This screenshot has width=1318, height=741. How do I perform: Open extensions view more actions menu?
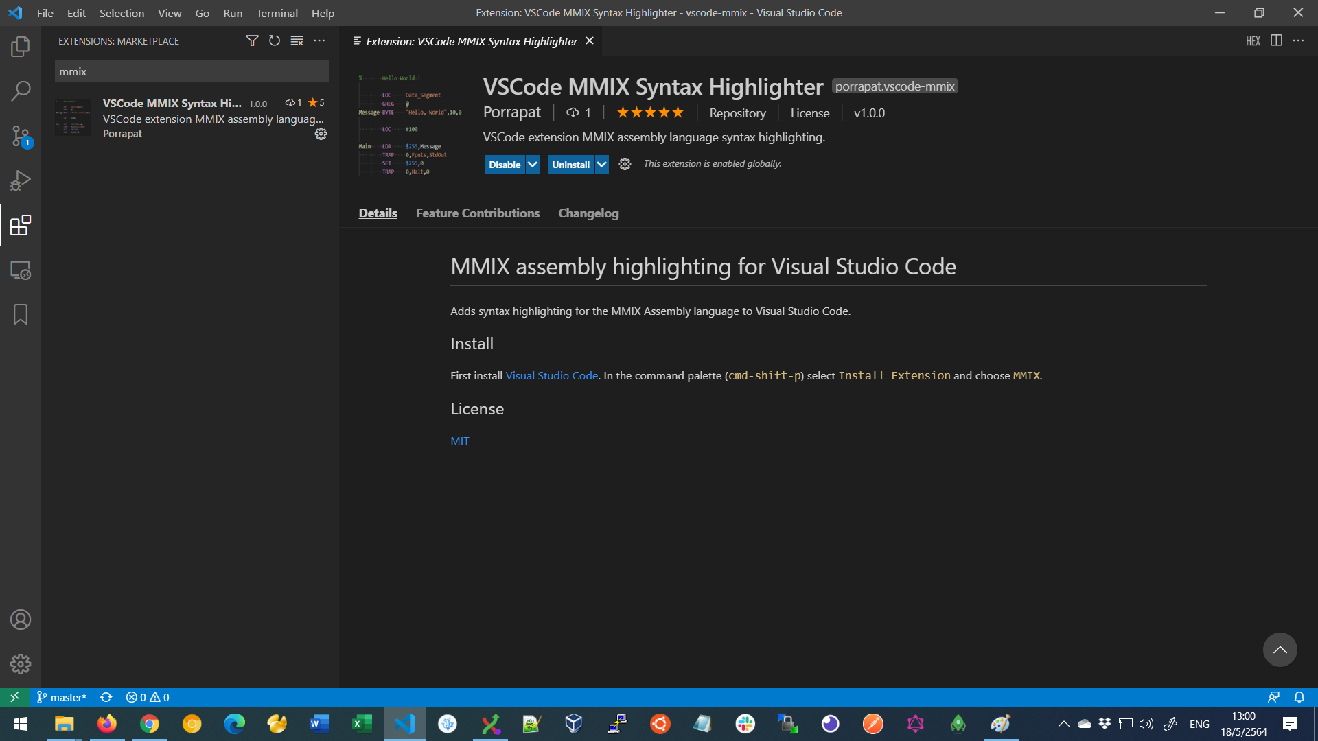tap(319, 41)
